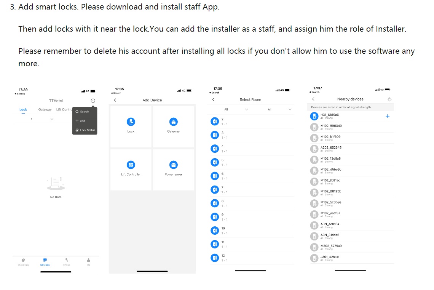This screenshot has height=290, width=434.
Task: Open the Me profile icon
Action: 88,261
